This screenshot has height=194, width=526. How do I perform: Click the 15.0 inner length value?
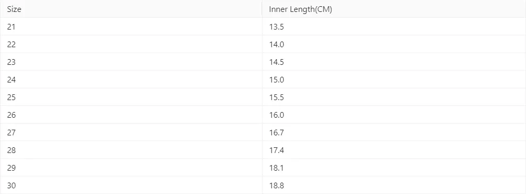click(x=277, y=80)
